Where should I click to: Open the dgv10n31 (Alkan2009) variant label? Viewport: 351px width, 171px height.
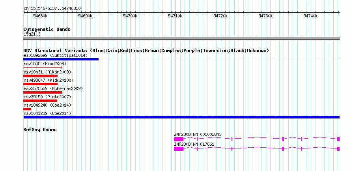click(47, 72)
